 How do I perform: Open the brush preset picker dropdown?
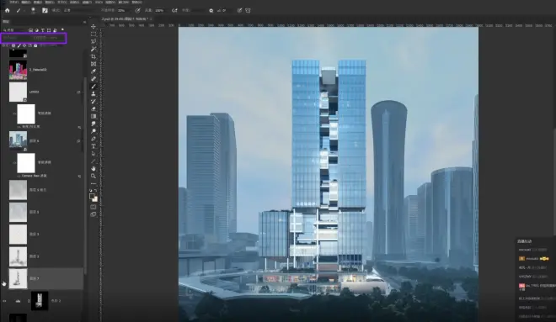click(x=33, y=11)
